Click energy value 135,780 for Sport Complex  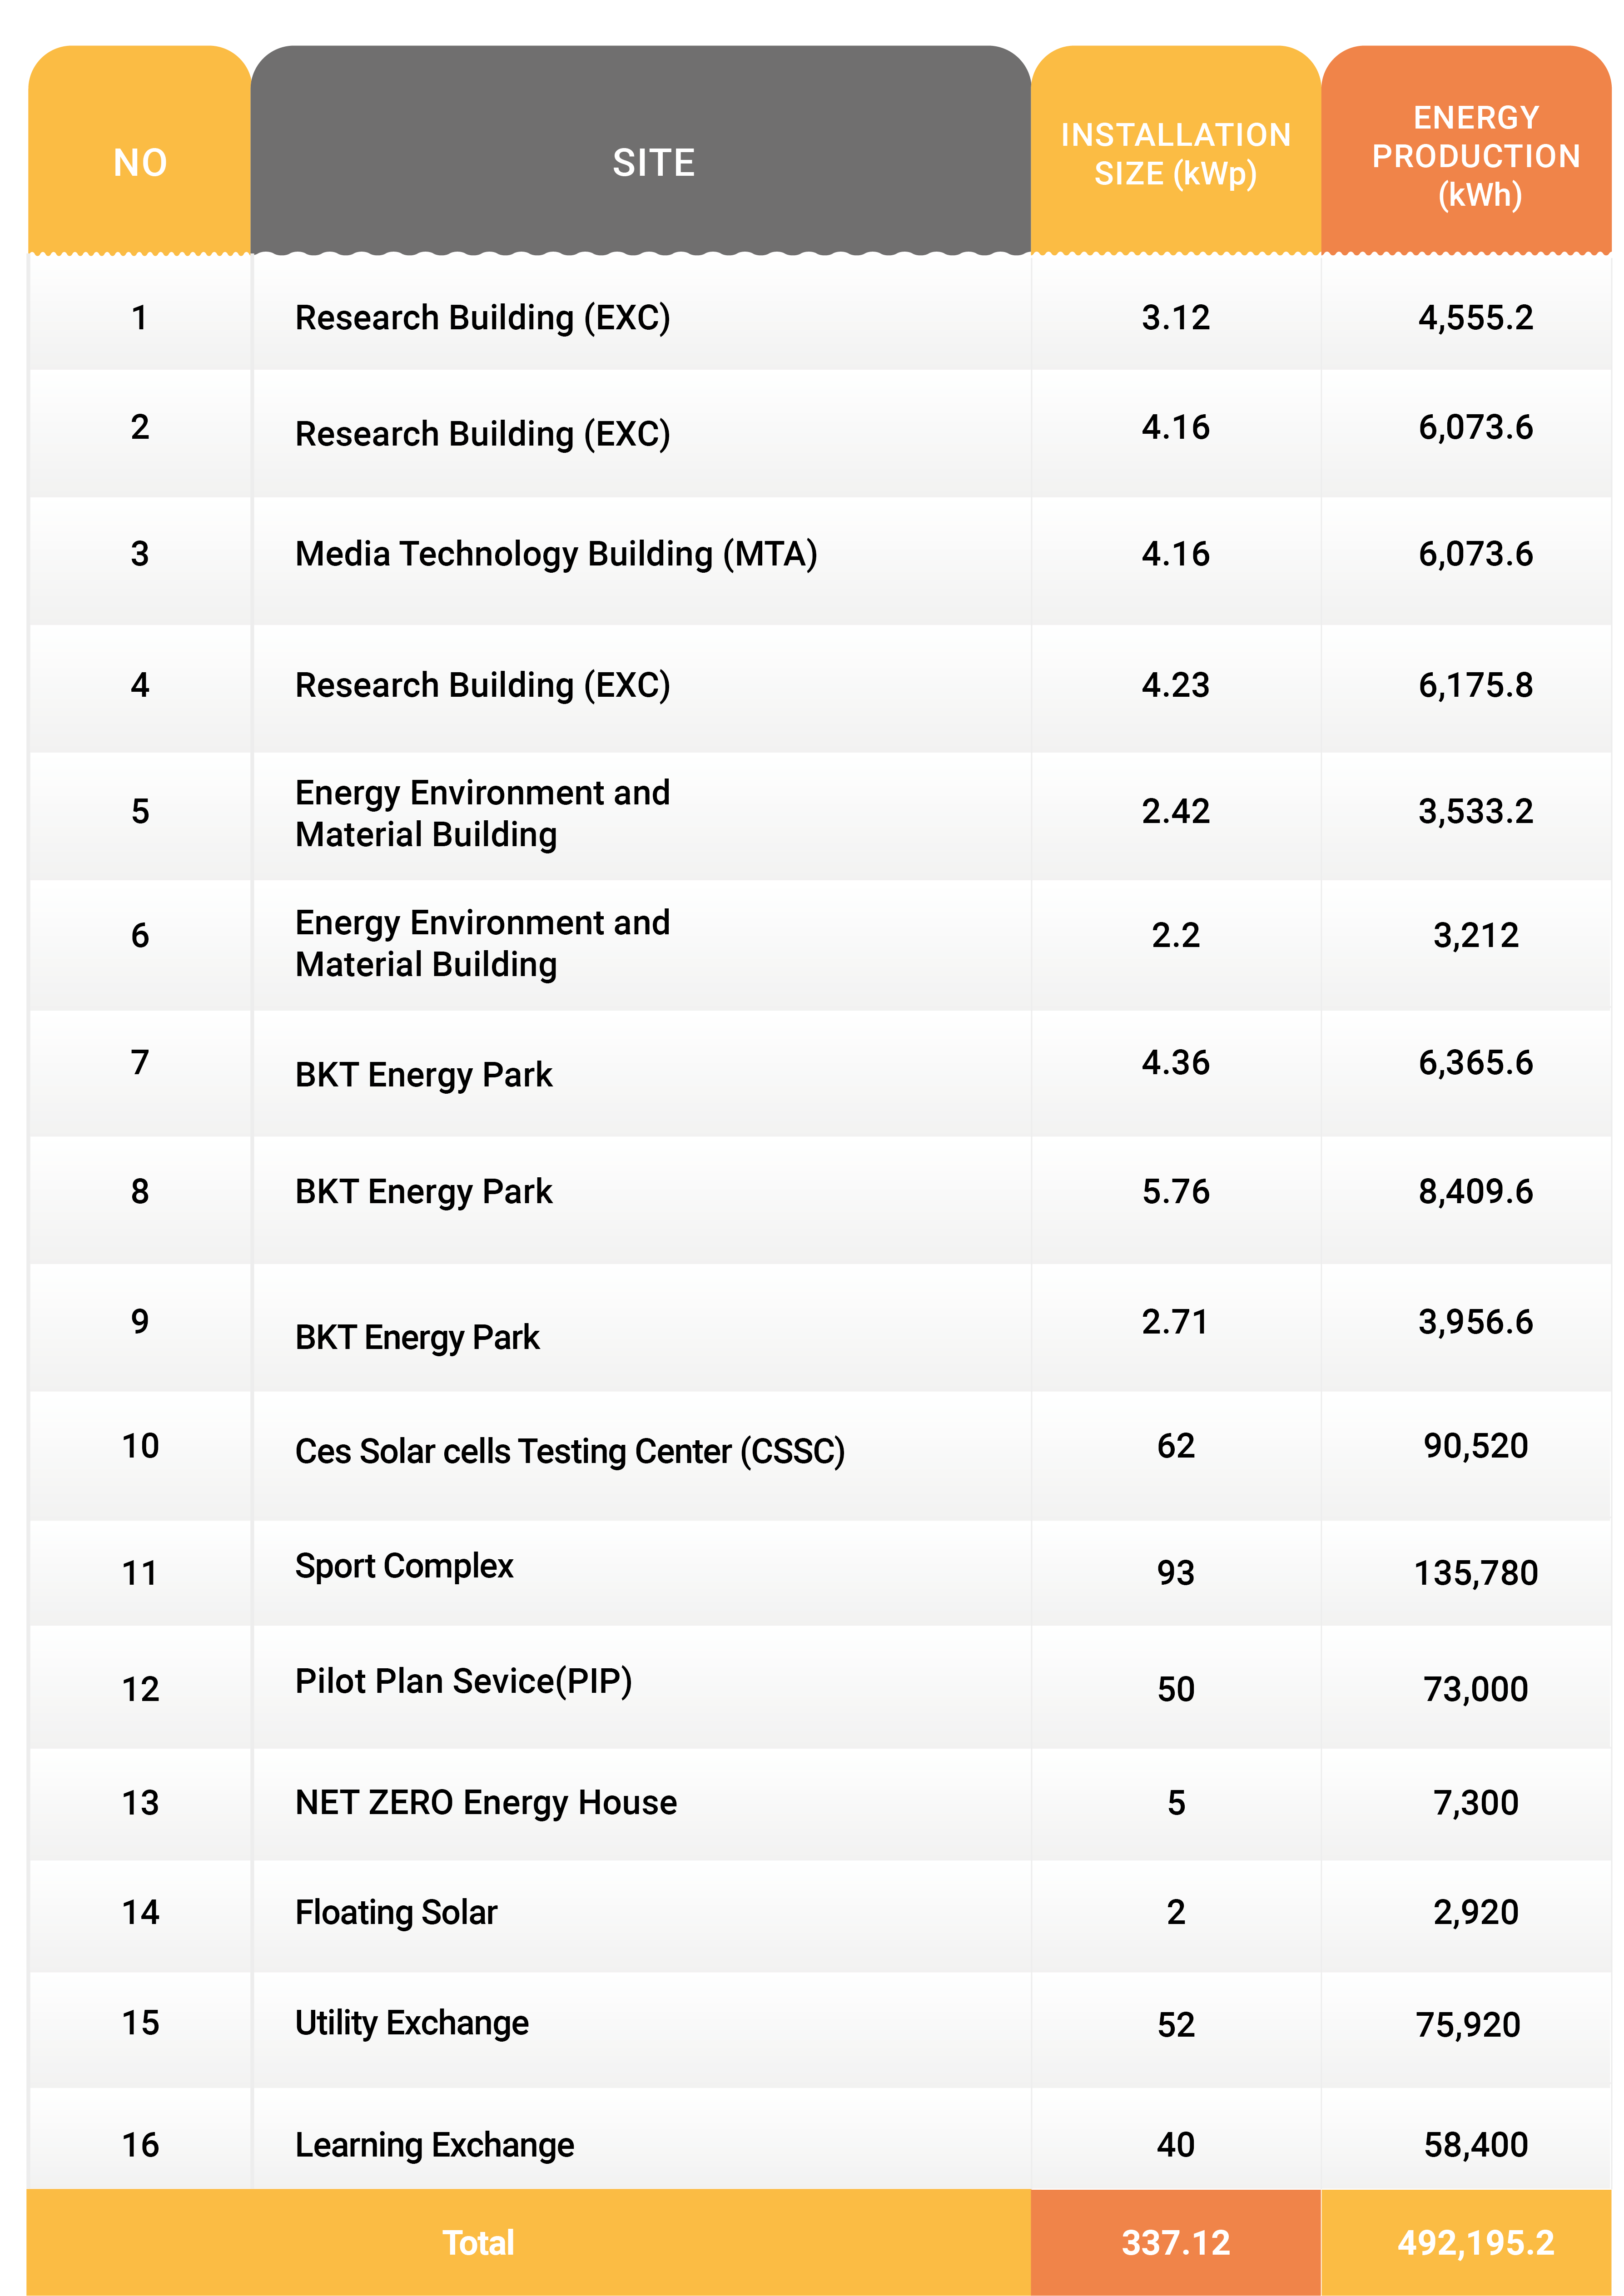point(1476,1574)
